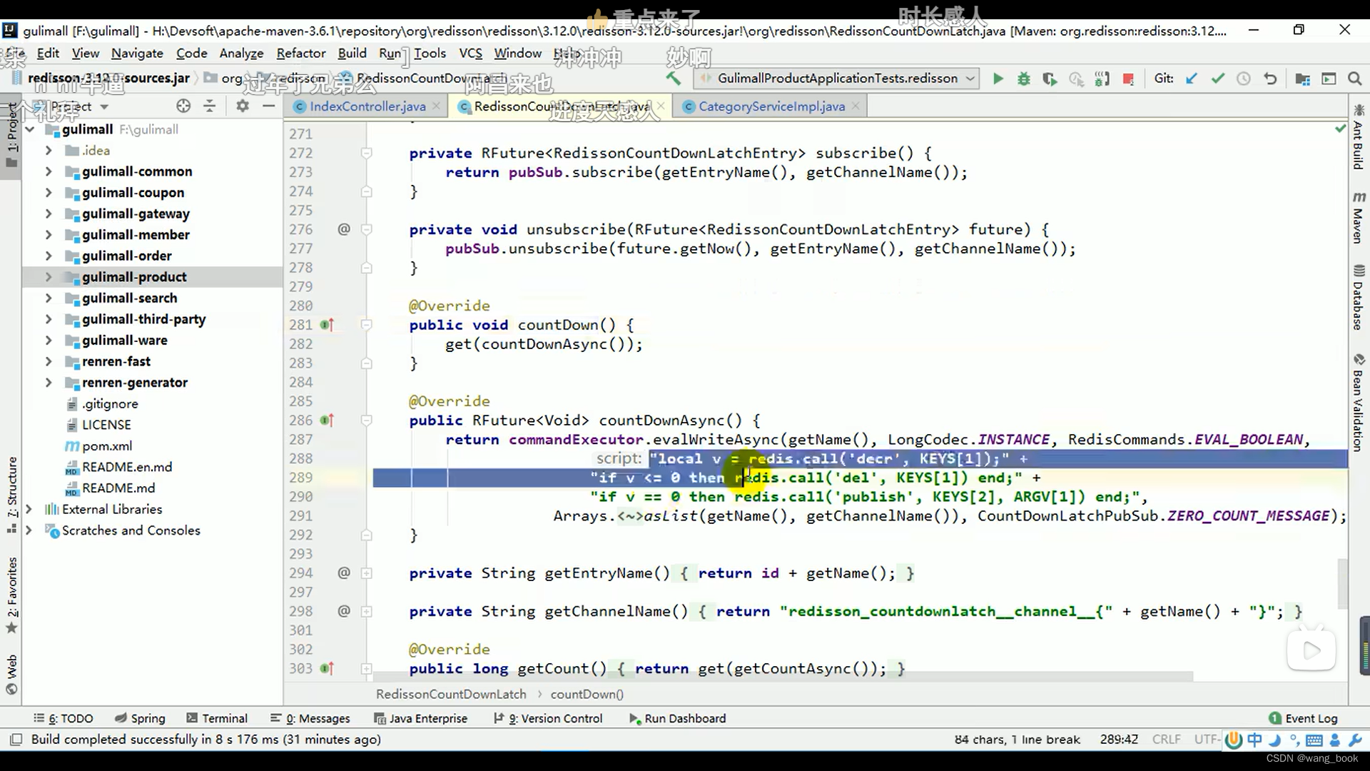Expand gulimall-product project tree item
Screen dimensions: 1370x771
pos(48,276)
